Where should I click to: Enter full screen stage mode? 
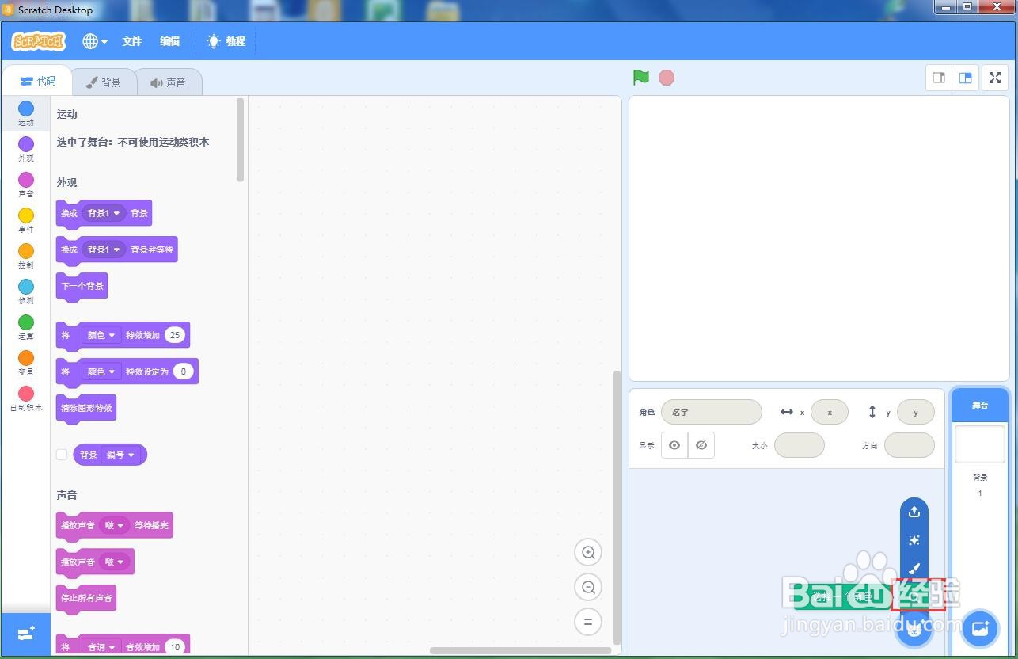(995, 78)
